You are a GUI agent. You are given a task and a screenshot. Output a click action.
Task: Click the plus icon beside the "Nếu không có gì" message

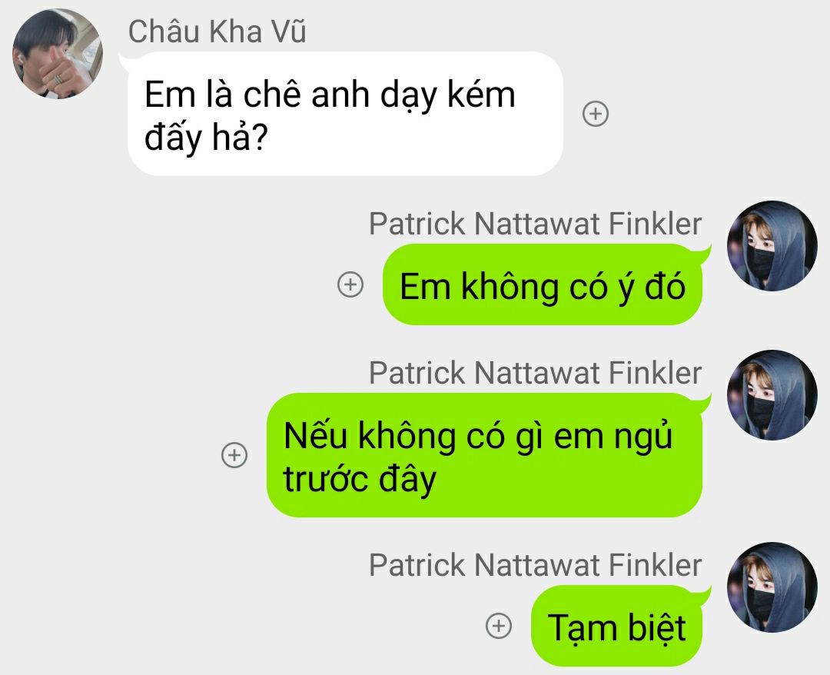234,455
